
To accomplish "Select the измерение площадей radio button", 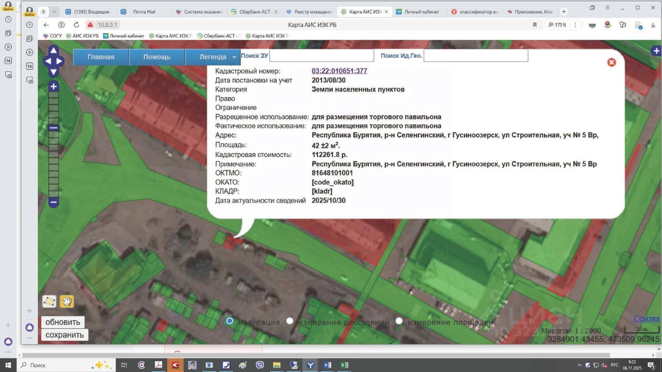I will point(399,321).
